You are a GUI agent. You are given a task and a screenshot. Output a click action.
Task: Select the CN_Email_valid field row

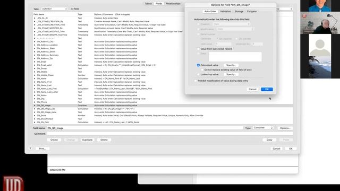point(163,65)
